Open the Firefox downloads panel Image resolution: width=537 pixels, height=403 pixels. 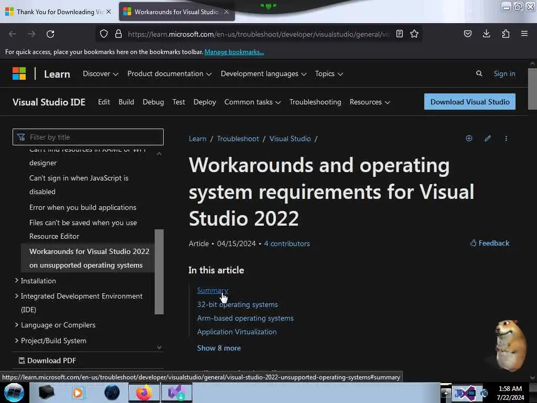click(x=486, y=34)
